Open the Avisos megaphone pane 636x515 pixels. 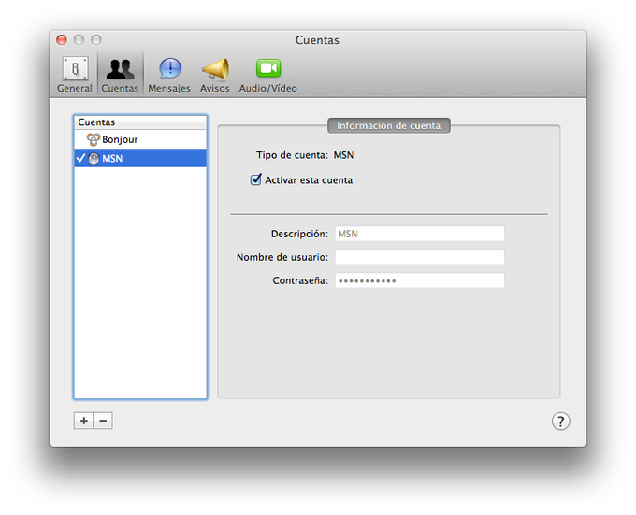pos(214,75)
